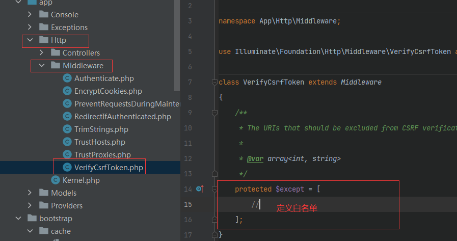The image size is (457, 241).
Task: Click the bootstrap folder icon
Action: pyautogui.click(x=32, y=218)
